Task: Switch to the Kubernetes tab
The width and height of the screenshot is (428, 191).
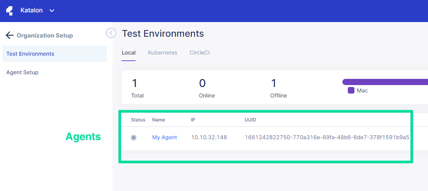Action: 162,53
